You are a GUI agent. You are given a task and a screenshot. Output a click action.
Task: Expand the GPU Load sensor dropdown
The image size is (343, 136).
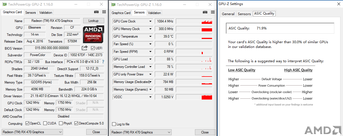(x=150, y=59)
